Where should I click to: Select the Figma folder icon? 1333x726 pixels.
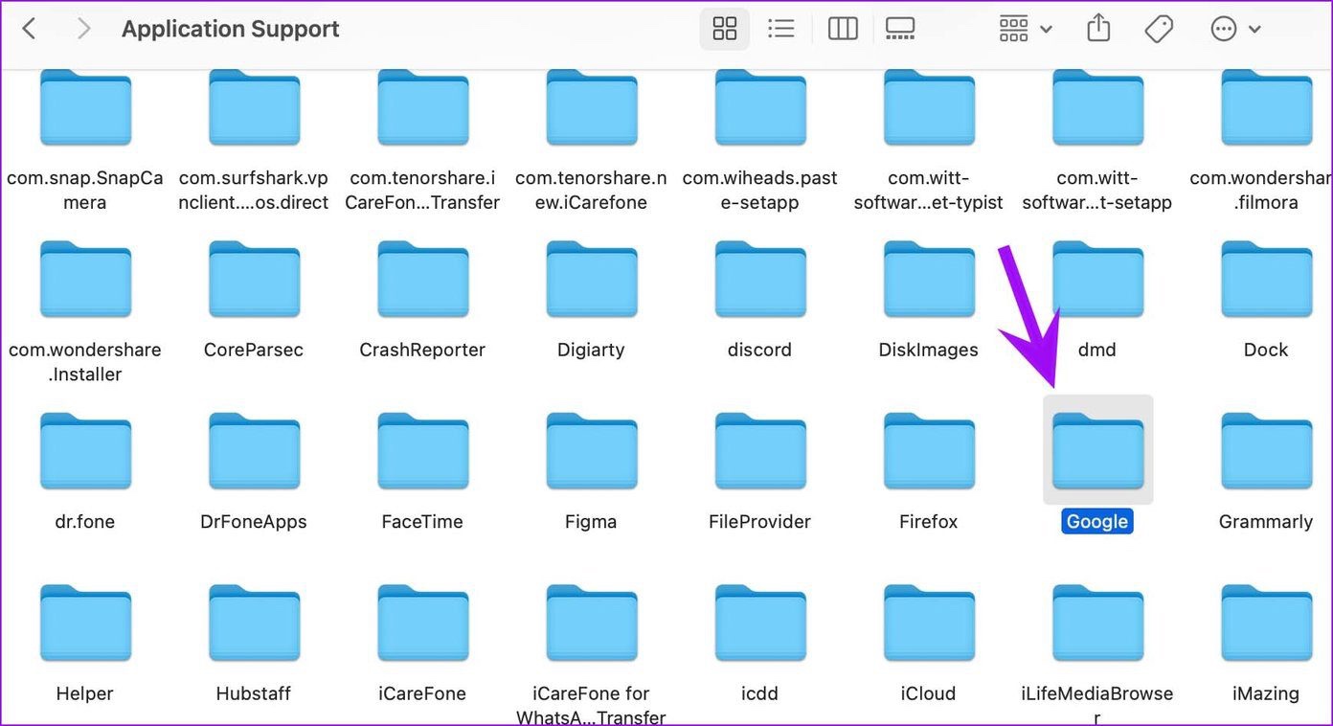pos(591,451)
